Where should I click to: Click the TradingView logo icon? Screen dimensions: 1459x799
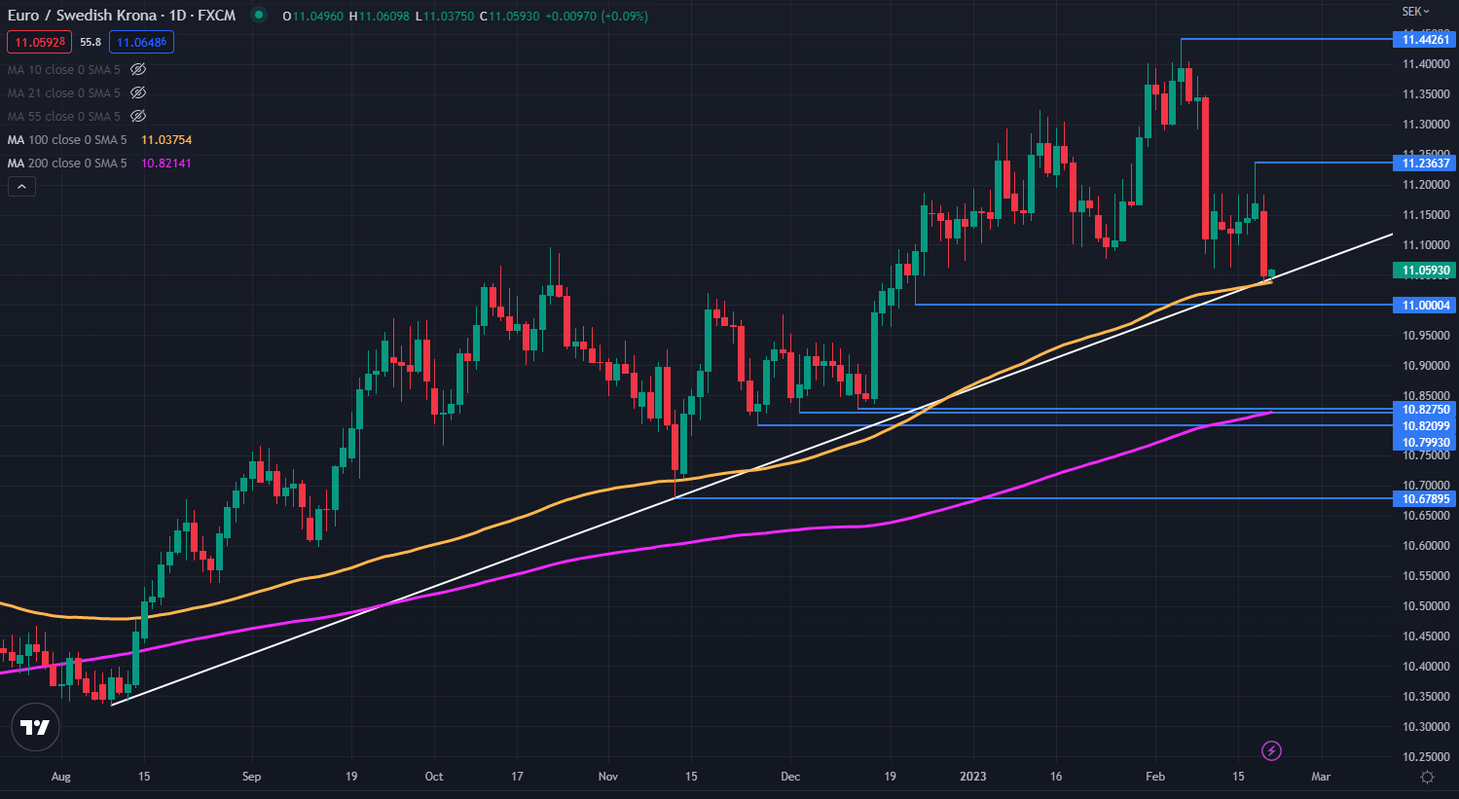[35, 727]
